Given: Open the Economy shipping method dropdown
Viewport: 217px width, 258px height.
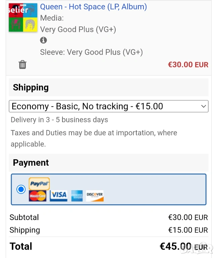Looking at the screenshot, I should 108,106.
